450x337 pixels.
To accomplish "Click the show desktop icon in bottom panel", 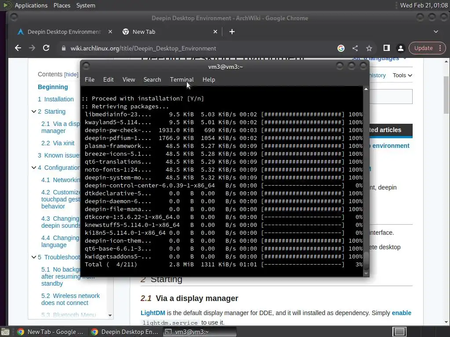I will 5,332.
